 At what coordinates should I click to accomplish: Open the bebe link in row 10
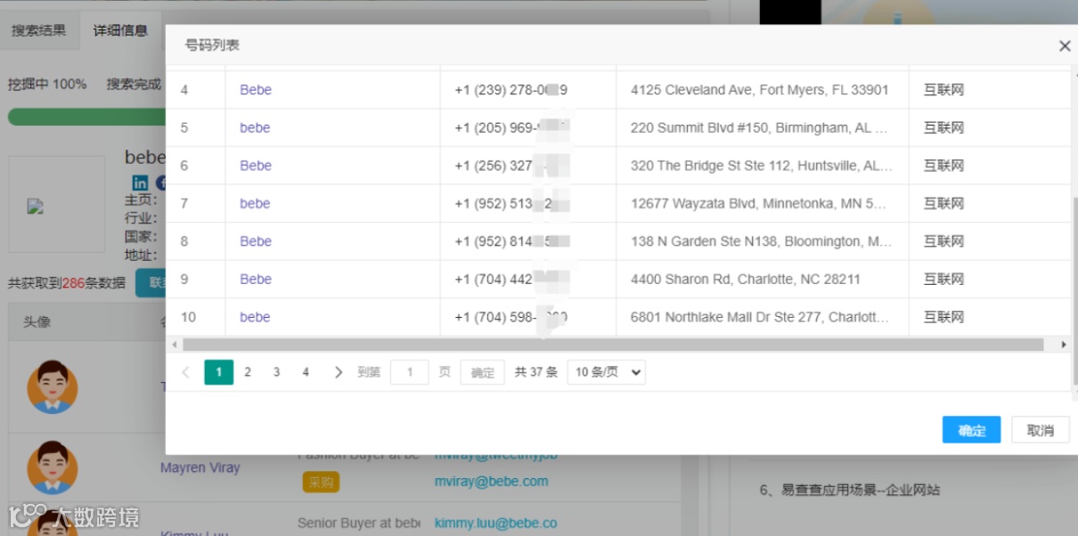pyautogui.click(x=255, y=317)
